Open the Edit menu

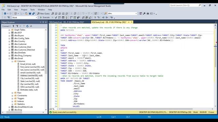click(9, 9)
